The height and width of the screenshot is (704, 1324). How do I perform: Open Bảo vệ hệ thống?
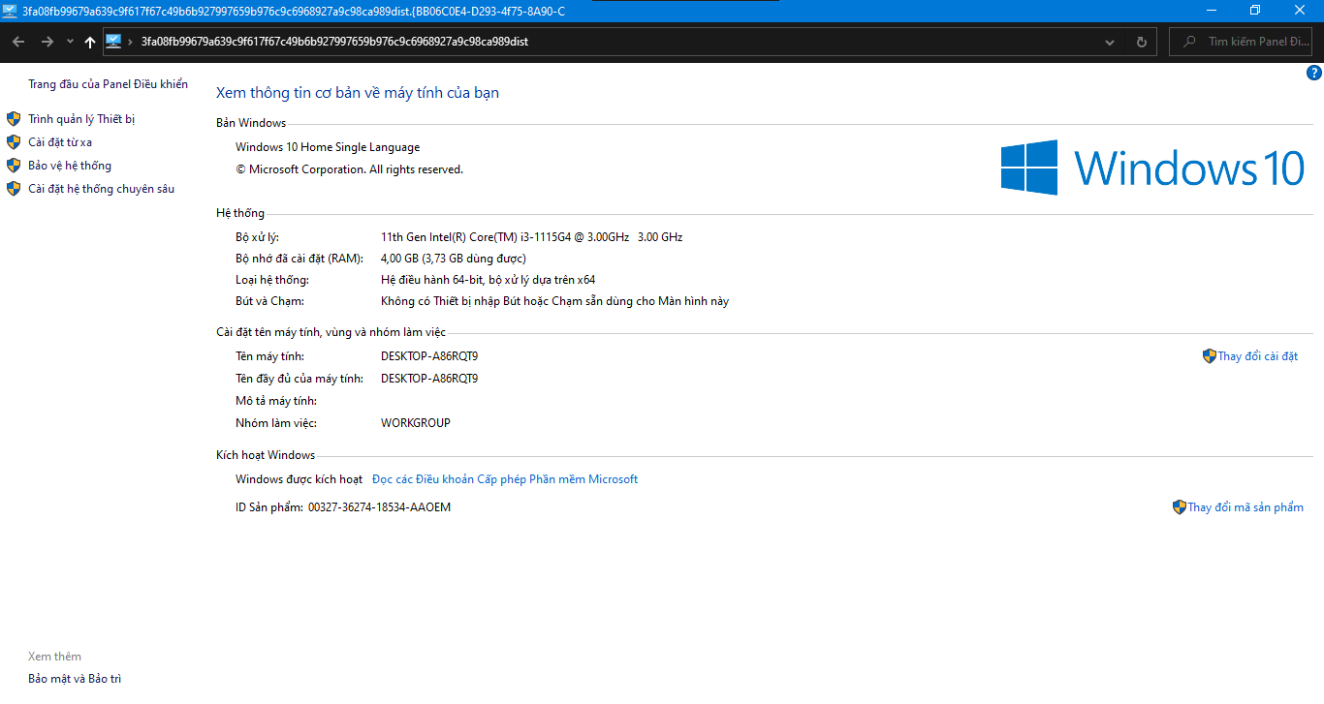click(x=70, y=166)
